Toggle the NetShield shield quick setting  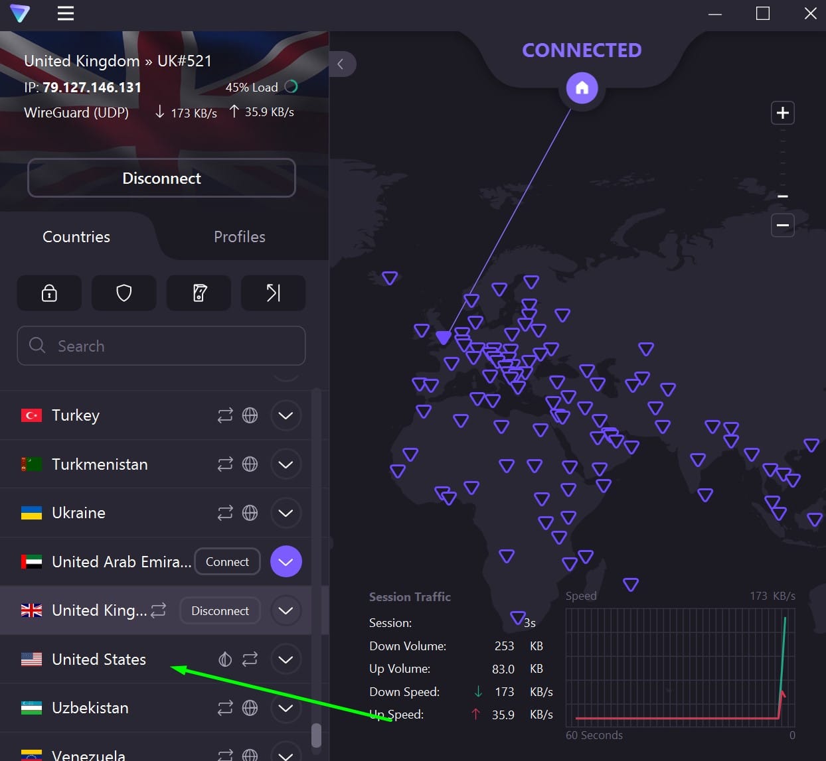[x=124, y=293]
